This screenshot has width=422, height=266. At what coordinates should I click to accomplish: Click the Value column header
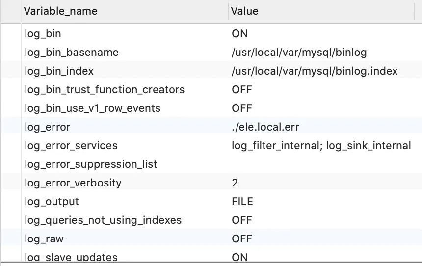244,11
